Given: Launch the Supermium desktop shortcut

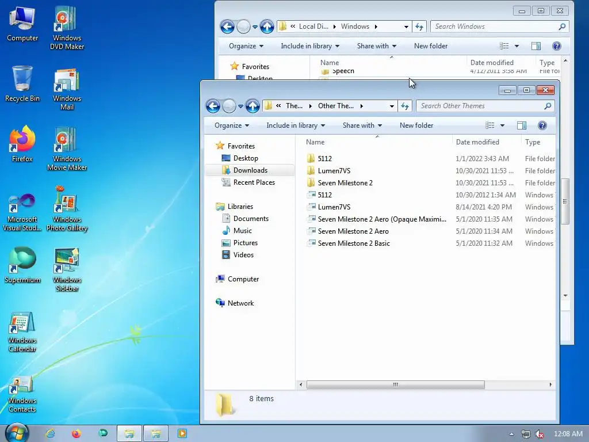Looking at the screenshot, I should [22, 265].
